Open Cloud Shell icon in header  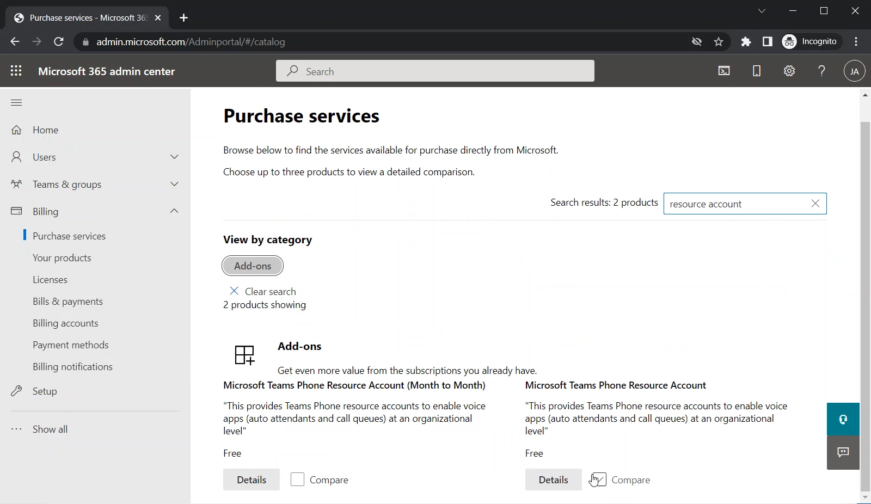click(724, 71)
